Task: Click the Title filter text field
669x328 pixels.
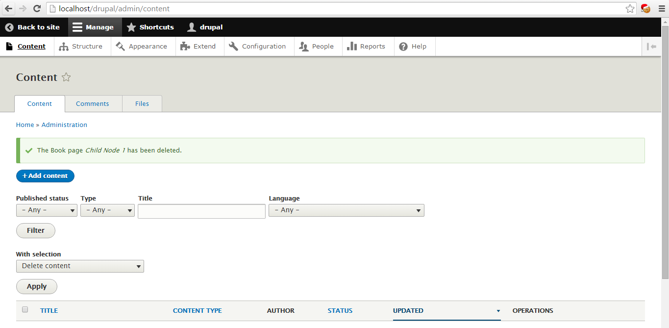Action: pos(201,211)
